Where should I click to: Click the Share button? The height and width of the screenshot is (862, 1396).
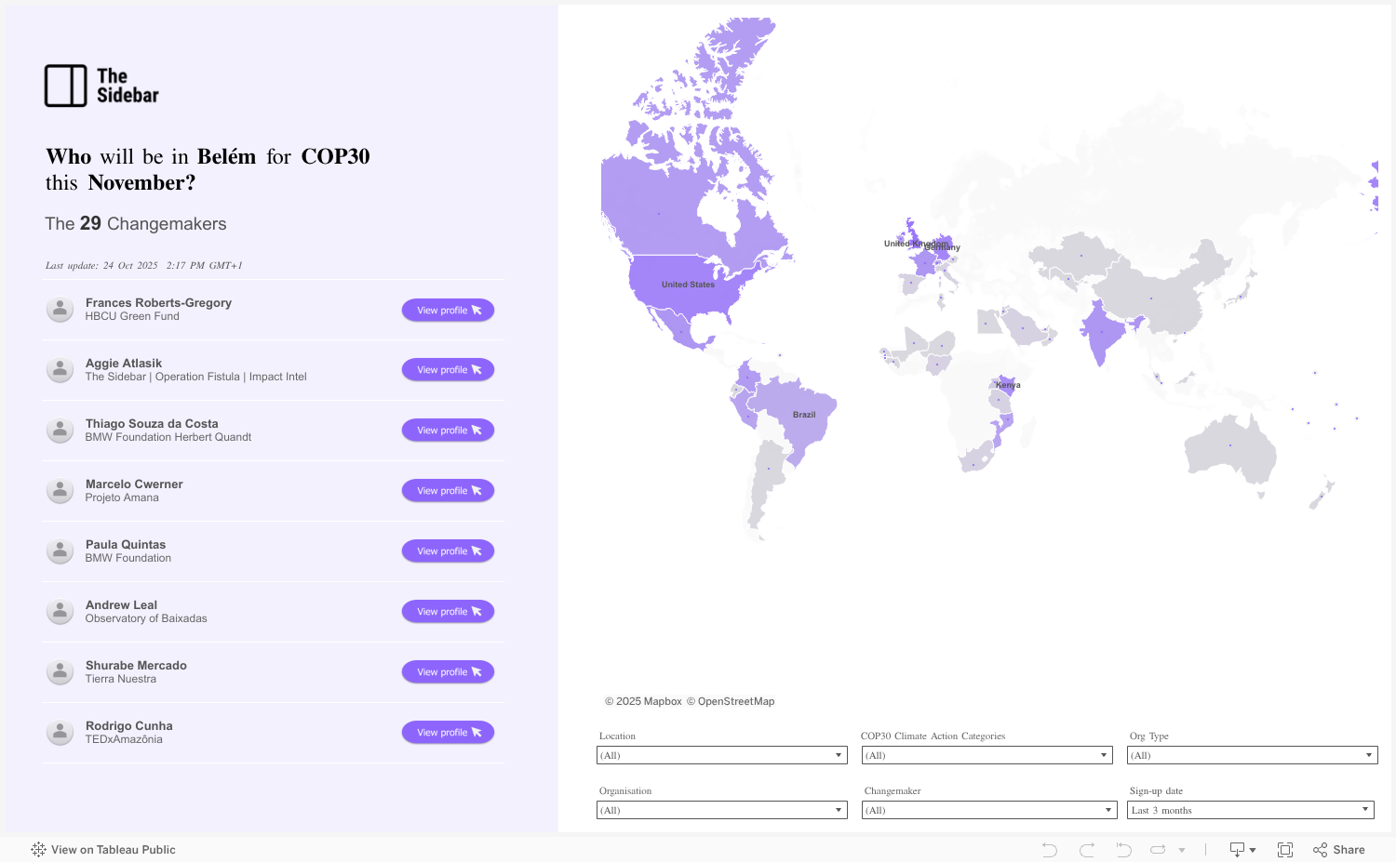pos(1339,850)
